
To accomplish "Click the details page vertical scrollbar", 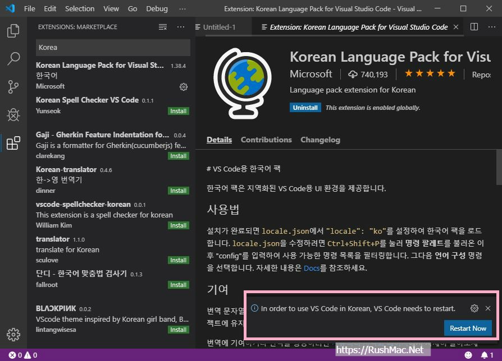I will click(x=499, y=166).
